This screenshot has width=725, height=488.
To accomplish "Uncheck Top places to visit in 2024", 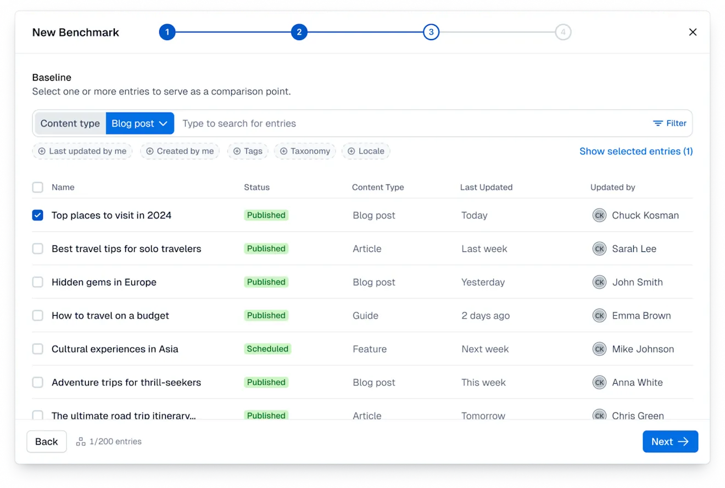I will point(37,215).
